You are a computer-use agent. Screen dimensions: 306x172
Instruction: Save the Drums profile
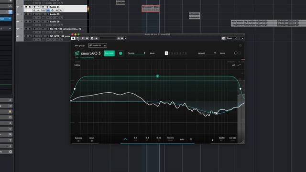pyautogui.click(x=152, y=53)
